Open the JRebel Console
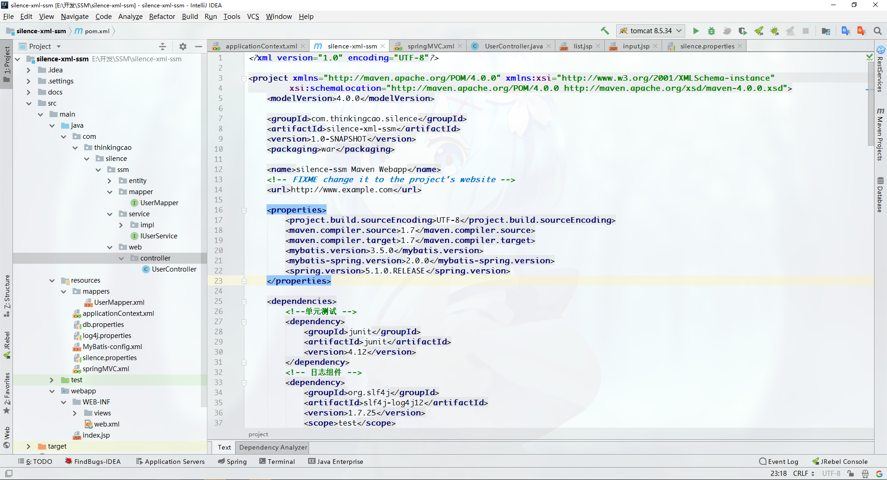887x480 pixels. coord(840,462)
